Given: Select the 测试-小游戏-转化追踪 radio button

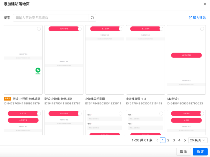Looking at the screenshot, I should (80, 29).
